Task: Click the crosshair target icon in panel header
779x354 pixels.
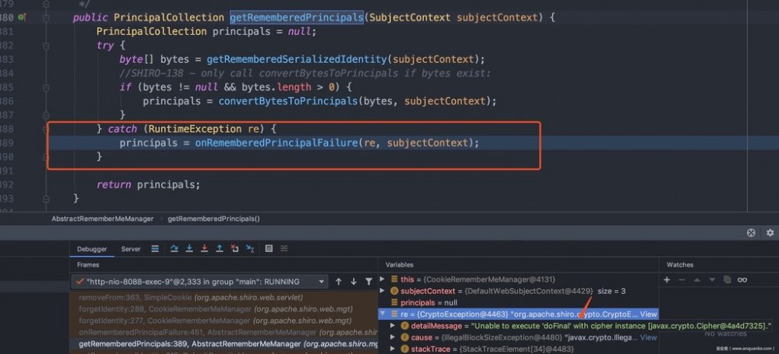Action: click(x=751, y=233)
